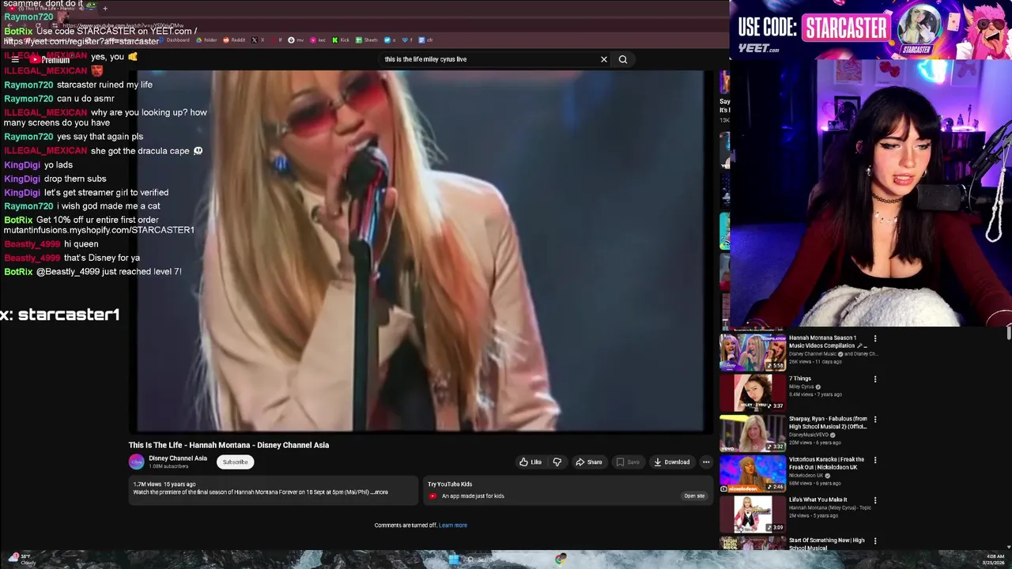Open options menu for Hannah Montana Season 1
This screenshot has height=569, width=1012.
click(x=875, y=338)
